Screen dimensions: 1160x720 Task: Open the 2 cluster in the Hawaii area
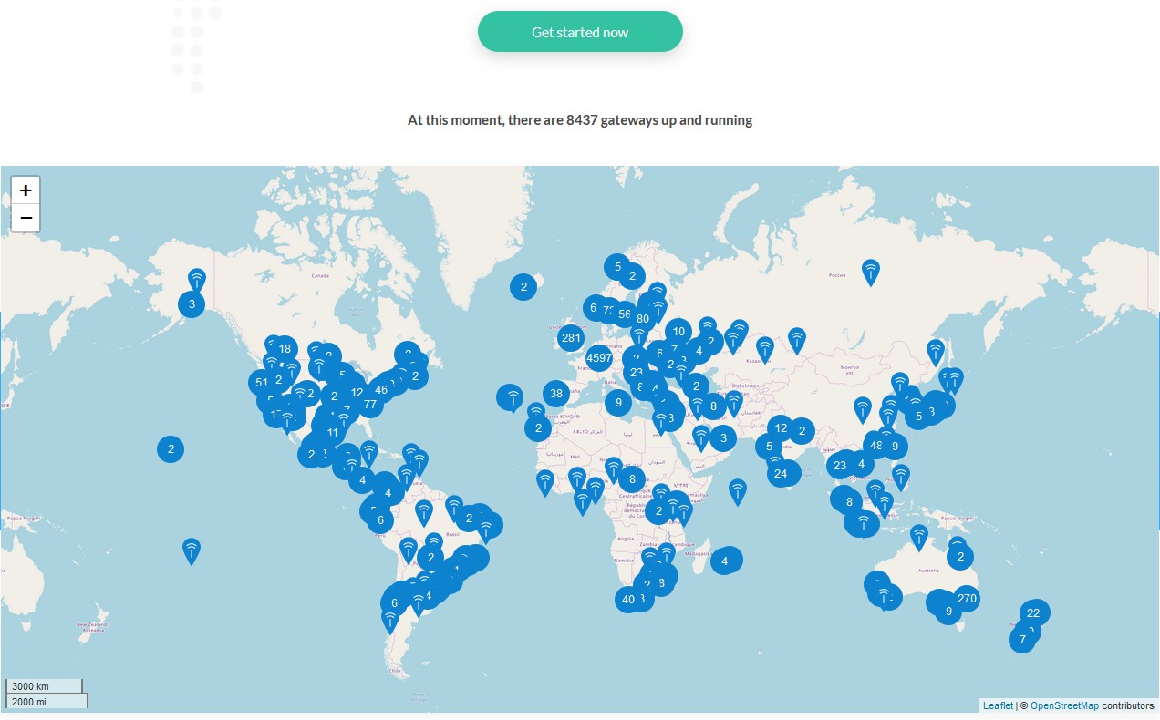171,448
